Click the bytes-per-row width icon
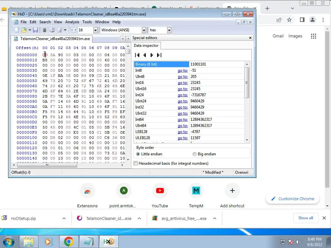The height and width of the screenshot is (248, 331). pos(74,30)
